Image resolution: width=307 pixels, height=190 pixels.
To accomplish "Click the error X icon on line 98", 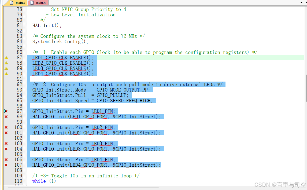I will pos(6,116).
